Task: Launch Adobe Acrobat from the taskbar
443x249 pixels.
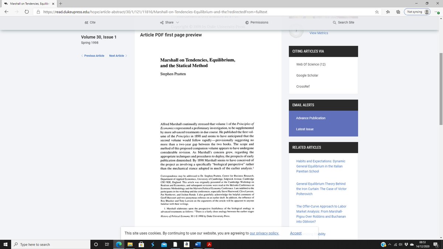Action: click(x=209, y=244)
